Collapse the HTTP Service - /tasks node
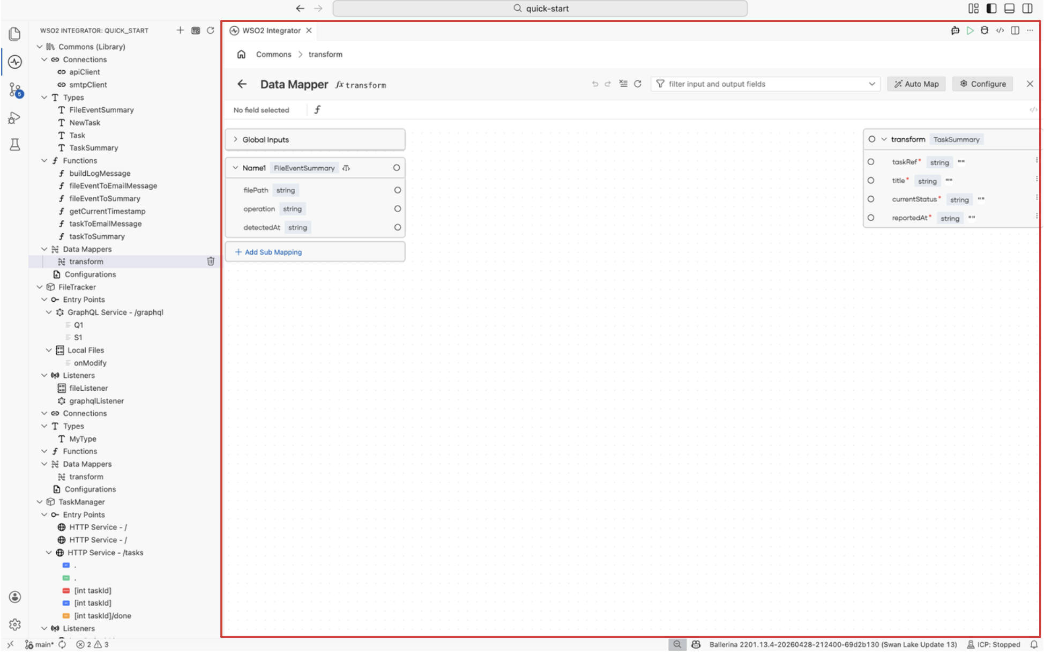The height and width of the screenshot is (655, 1044). [x=49, y=553]
